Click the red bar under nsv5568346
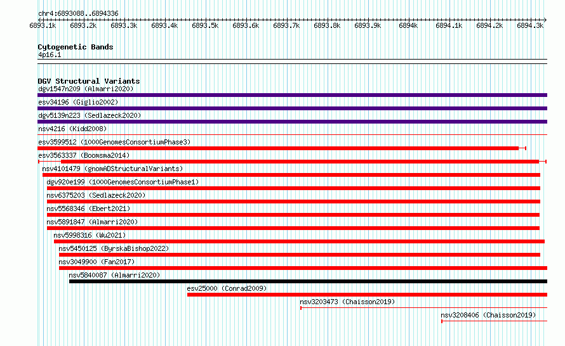Image resolution: width=565 pixels, height=346 pixels. pyautogui.click(x=293, y=215)
